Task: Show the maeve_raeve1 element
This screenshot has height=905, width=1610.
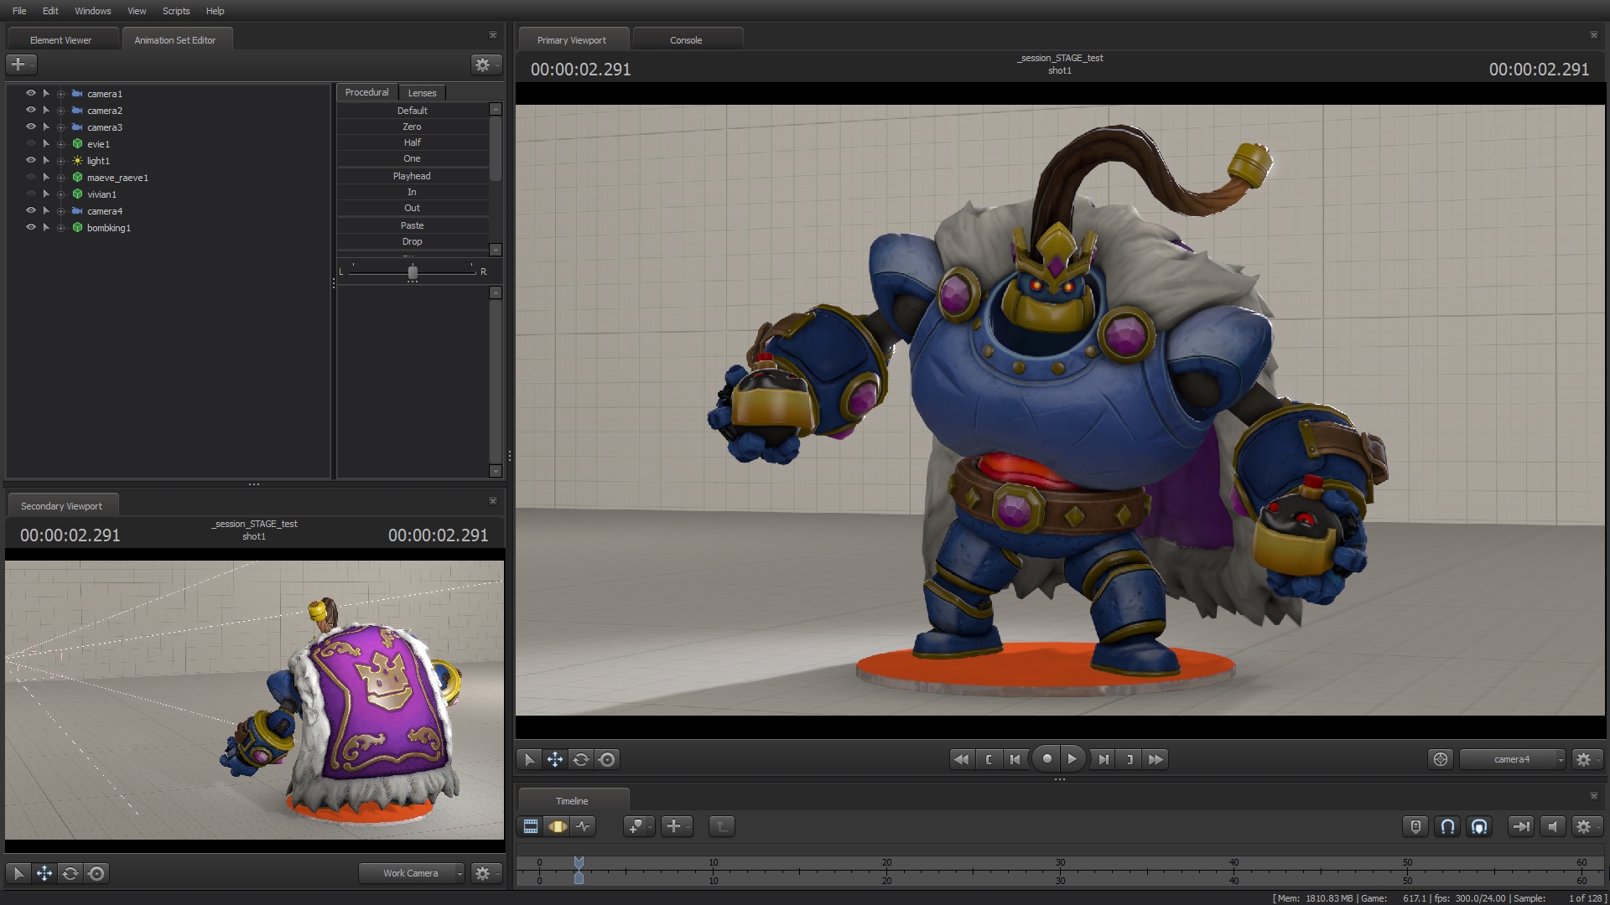Action: [30, 177]
